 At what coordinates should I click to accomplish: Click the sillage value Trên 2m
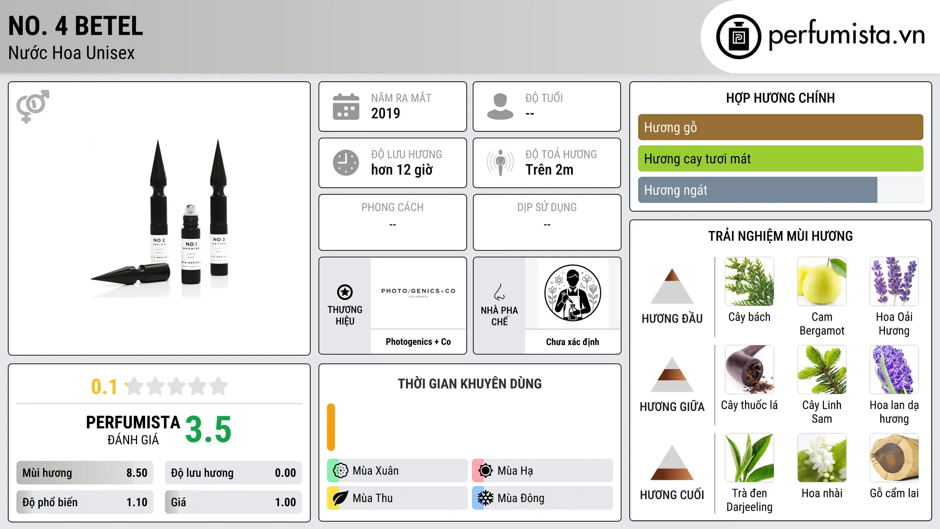click(x=549, y=170)
